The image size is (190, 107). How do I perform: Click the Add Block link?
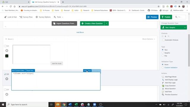[80, 32]
